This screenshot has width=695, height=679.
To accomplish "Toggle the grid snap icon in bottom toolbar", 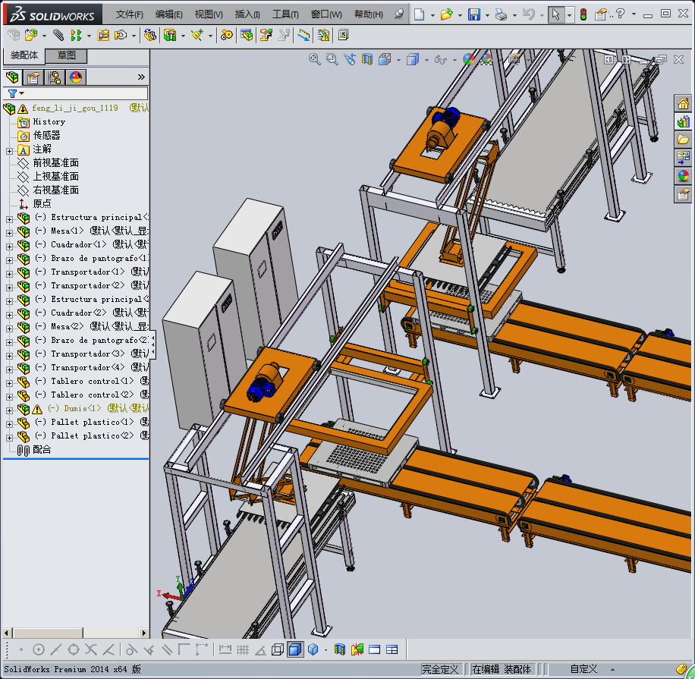I will click(x=243, y=649).
